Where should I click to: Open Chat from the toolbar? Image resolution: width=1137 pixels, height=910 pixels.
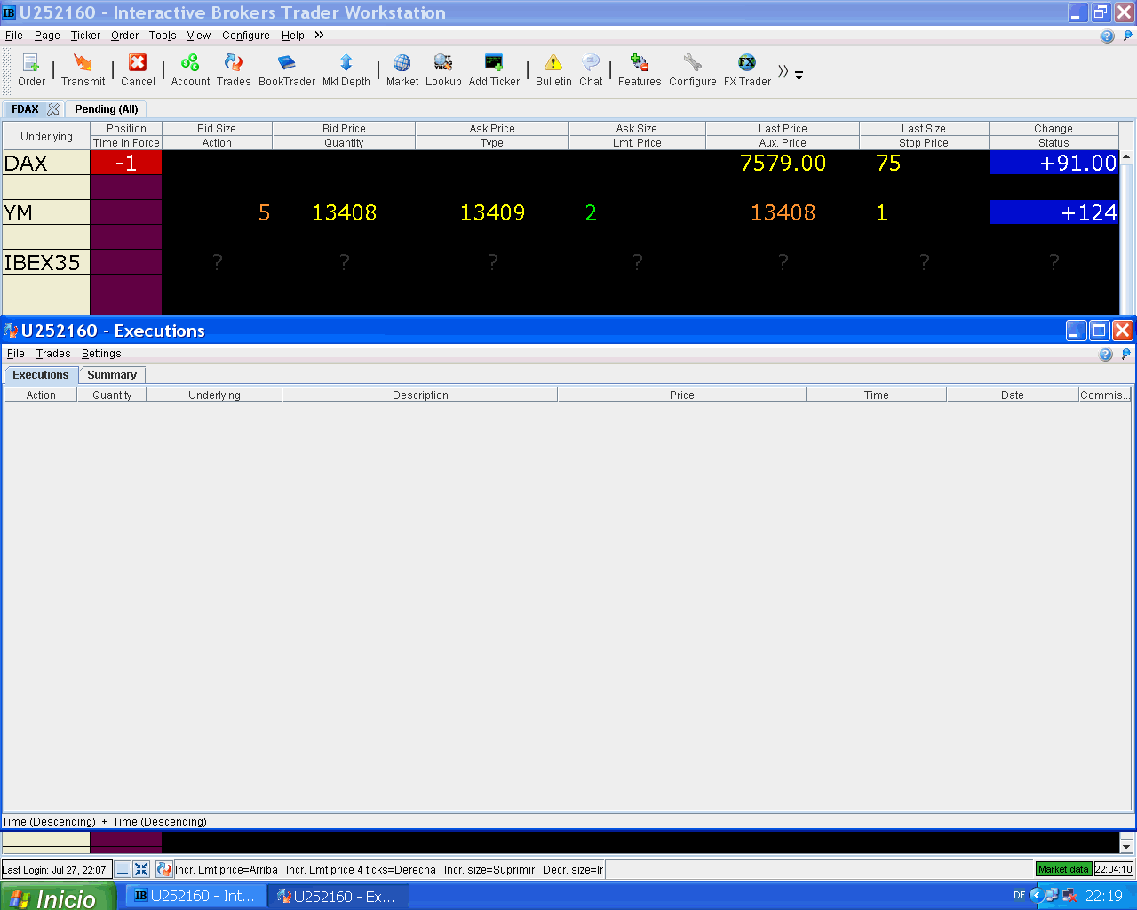coord(591,63)
